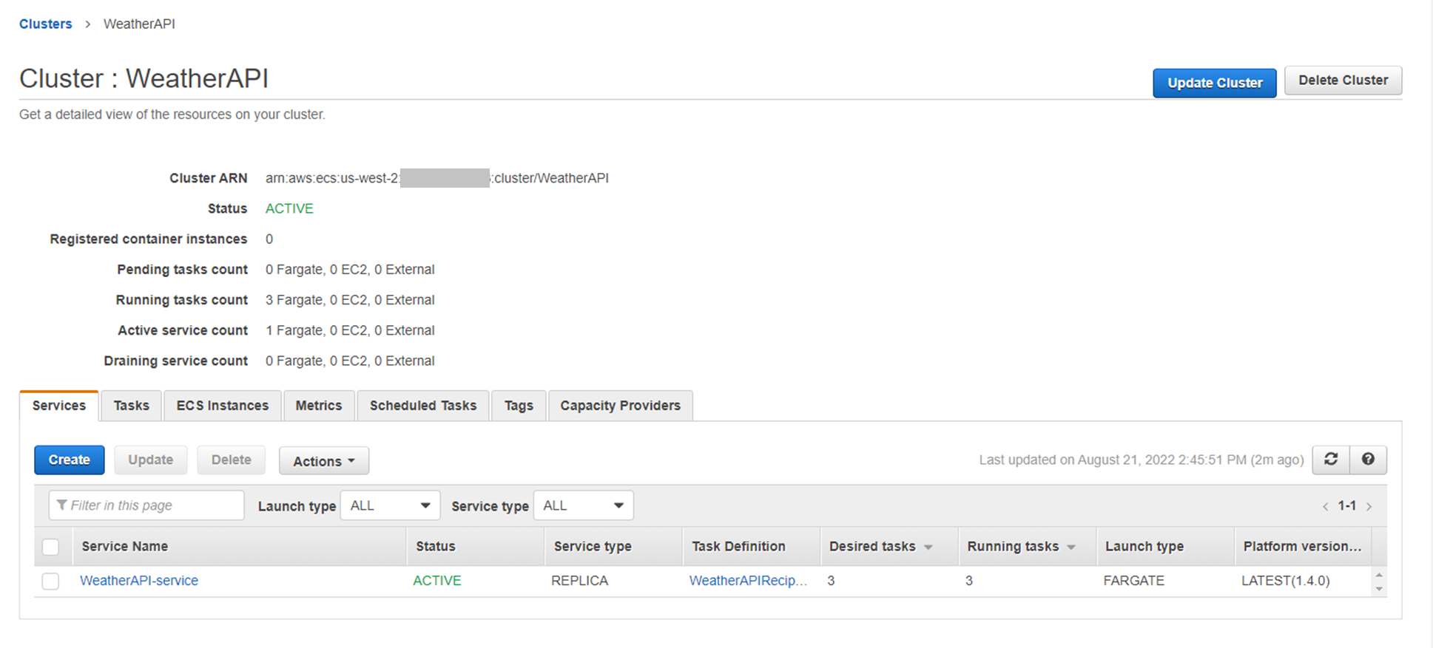Sort by Desired tasks arrow
The width and height of the screenshot is (1433, 648).
(x=928, y=547)
